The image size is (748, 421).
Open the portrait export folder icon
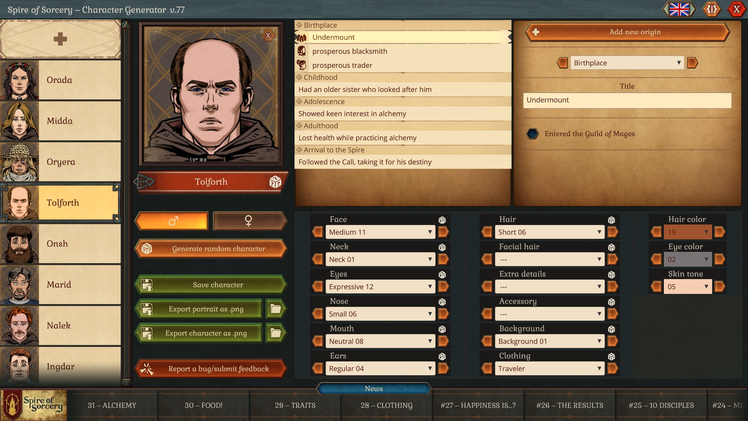pos(275,309)
